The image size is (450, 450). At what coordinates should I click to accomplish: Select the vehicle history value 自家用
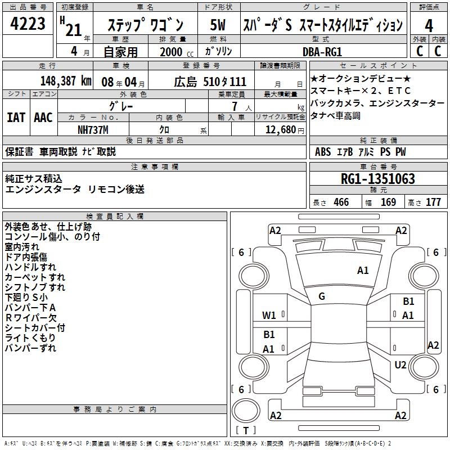[121, 52]
